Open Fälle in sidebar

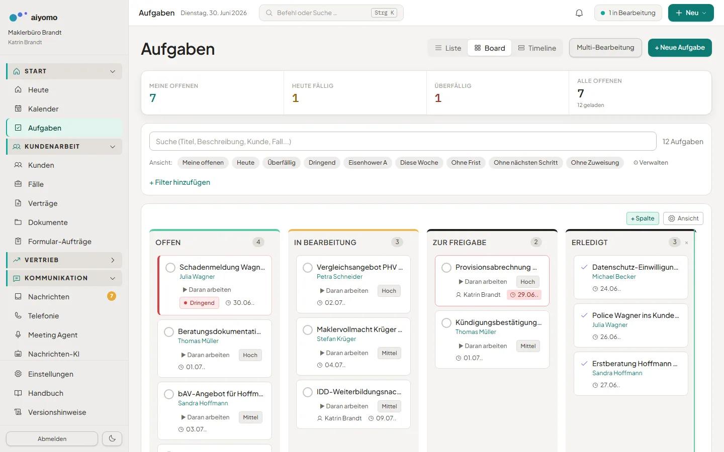[x=64, y=184]
